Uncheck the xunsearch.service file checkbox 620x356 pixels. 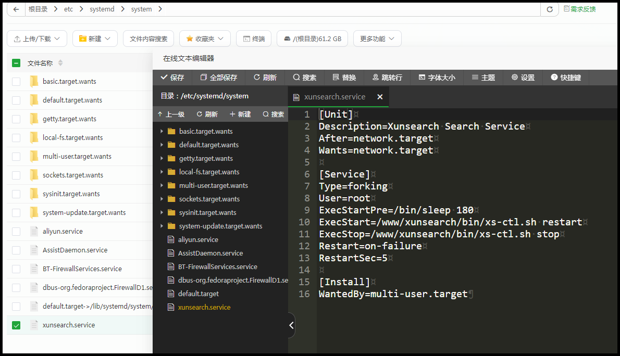[x=16, y=325]
